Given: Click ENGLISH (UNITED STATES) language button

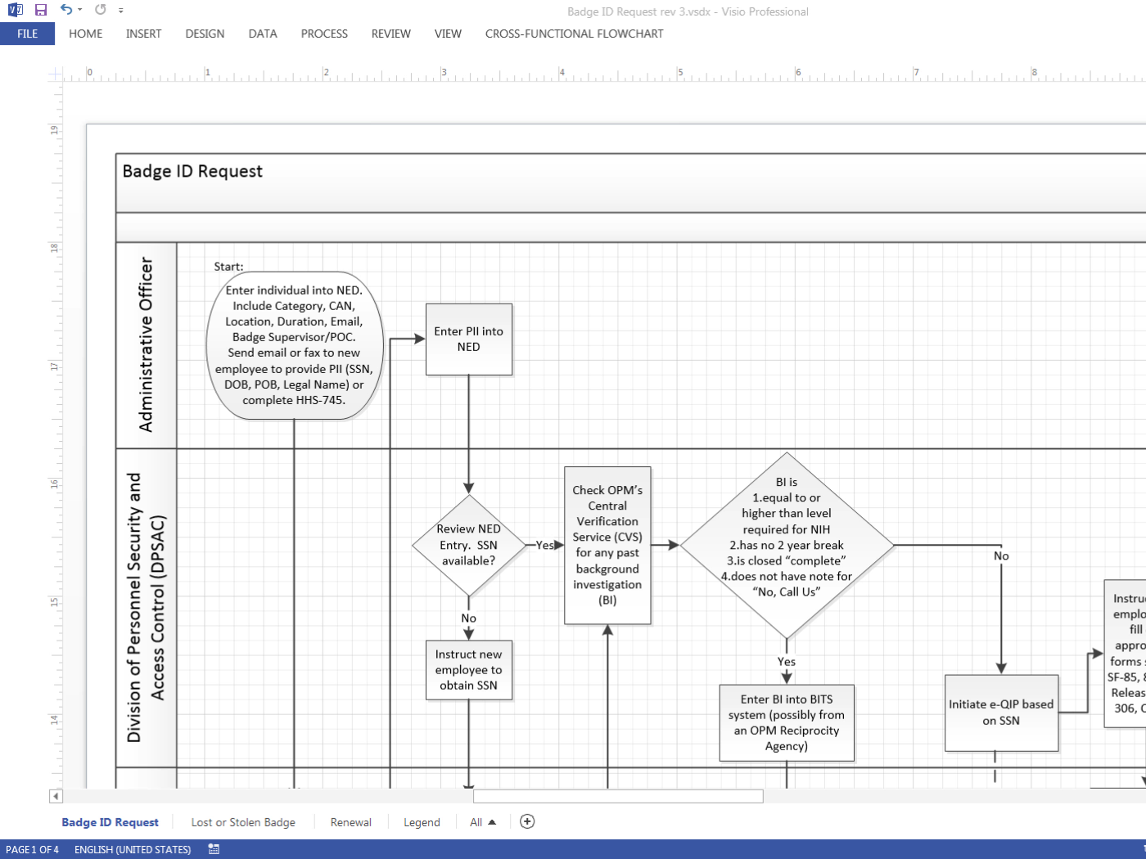Looking at the screenshot, I should (x=133, y=849).
